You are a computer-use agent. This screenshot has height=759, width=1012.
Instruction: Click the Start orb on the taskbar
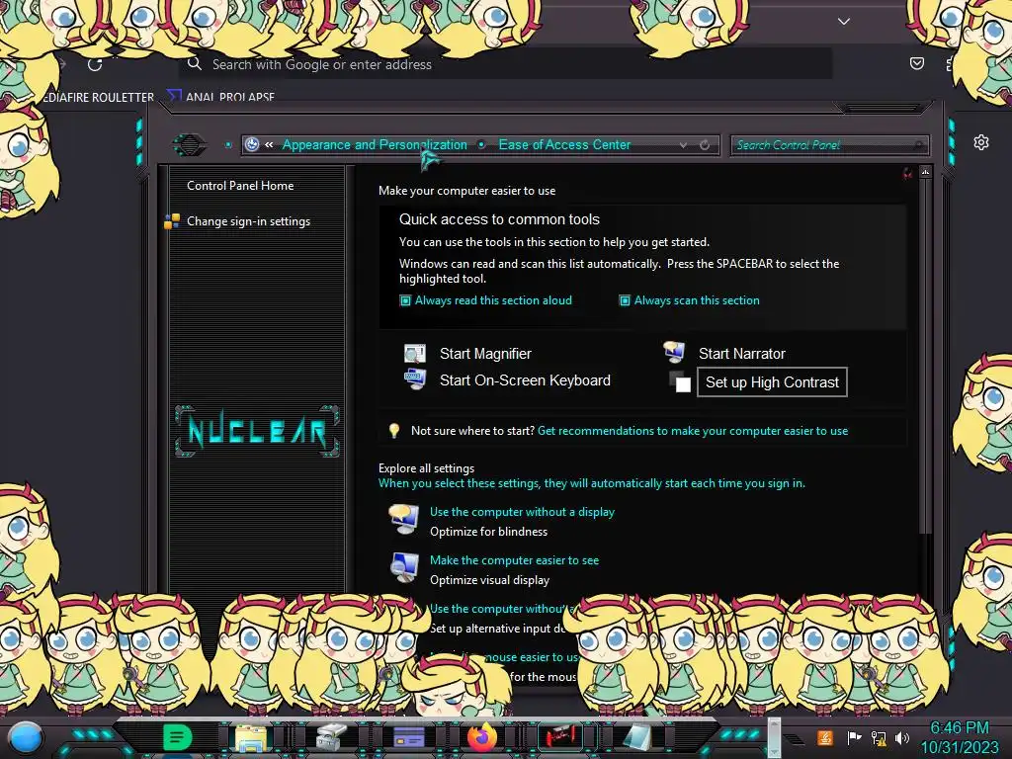pyautogui.click(x=26, y=738)
